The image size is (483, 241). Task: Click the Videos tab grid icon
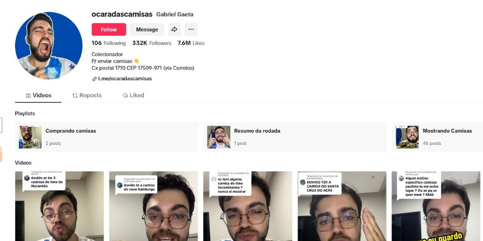[28, 96]
